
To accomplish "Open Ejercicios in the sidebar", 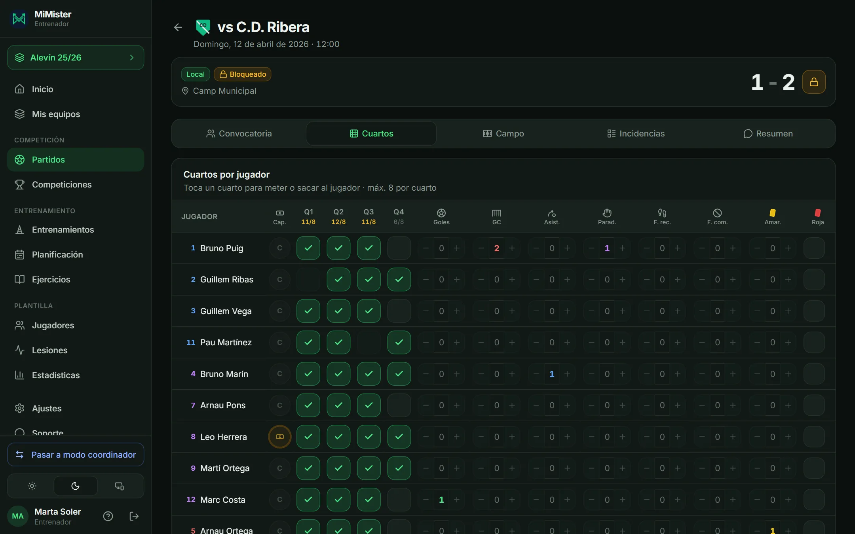I will [x=76, y=279].
